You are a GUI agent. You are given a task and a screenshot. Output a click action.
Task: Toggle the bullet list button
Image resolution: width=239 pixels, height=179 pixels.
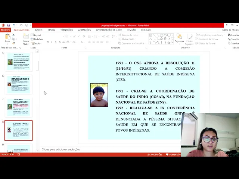90,37
